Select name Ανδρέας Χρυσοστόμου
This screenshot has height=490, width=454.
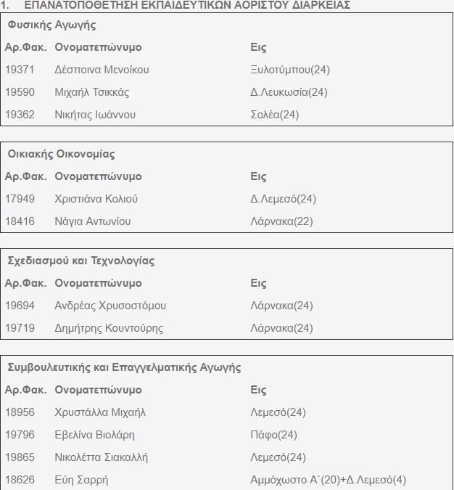(x=110, y=306)
